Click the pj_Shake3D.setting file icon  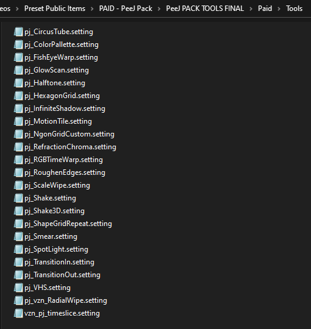pyautogui.click(x=18, y=211)
